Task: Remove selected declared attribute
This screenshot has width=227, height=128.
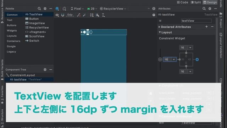Action: click(x=212, y=27)
